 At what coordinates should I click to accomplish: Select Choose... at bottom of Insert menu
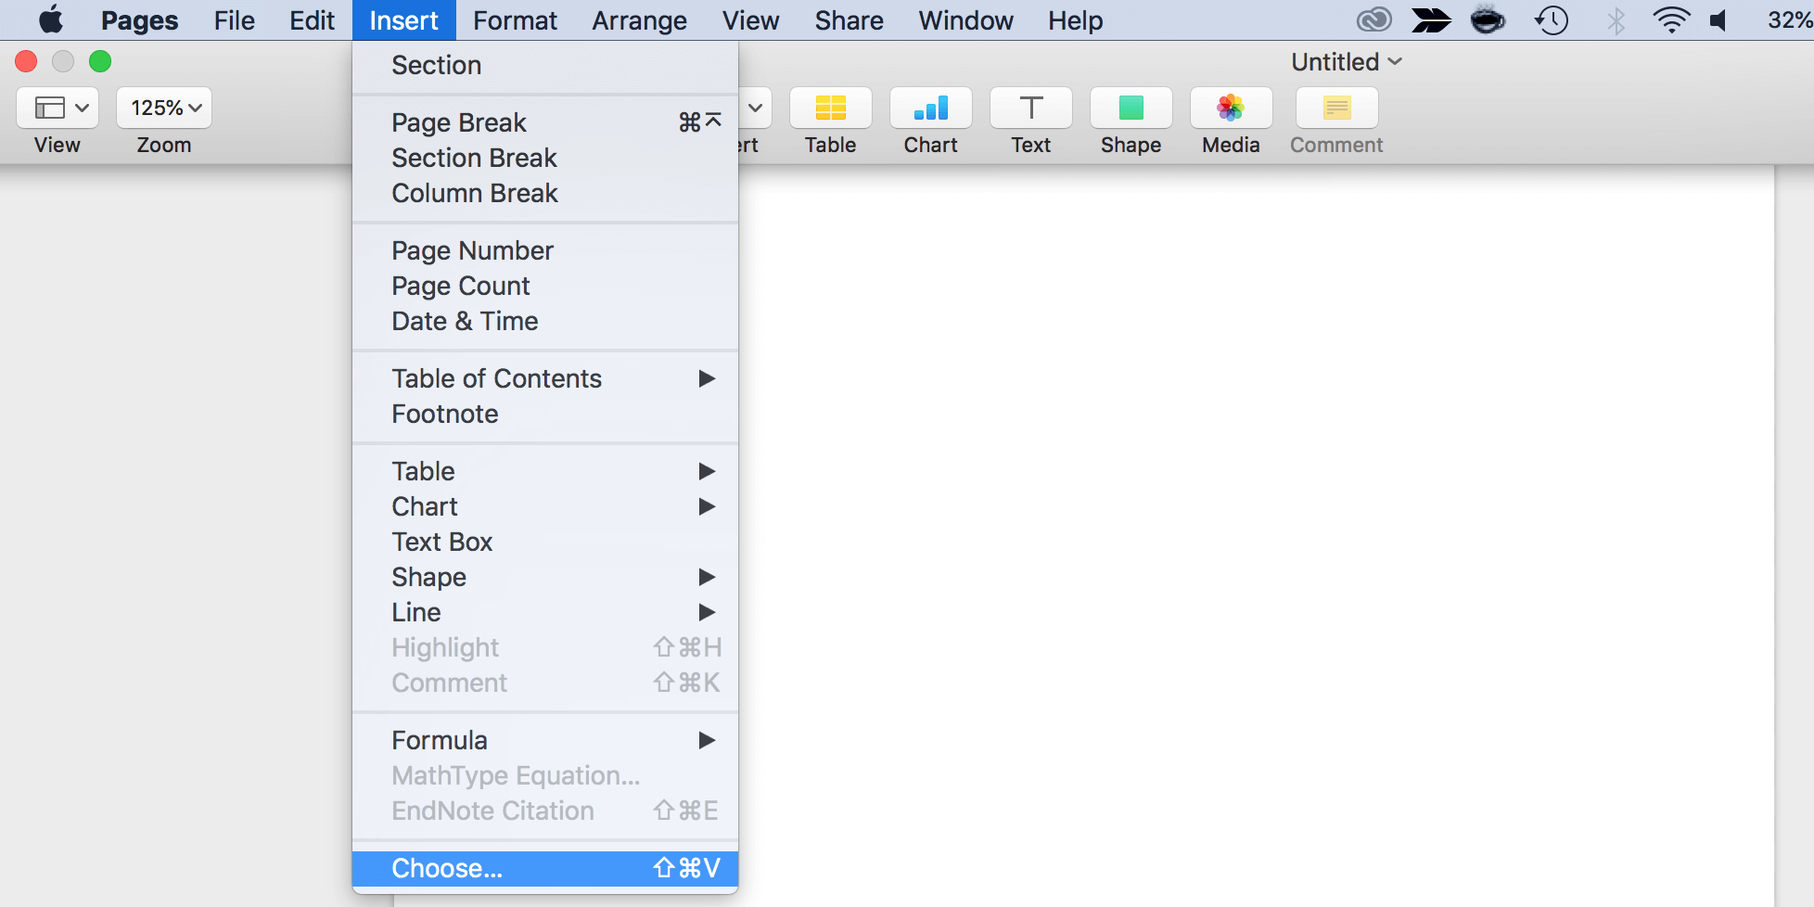tap(446, 868)
